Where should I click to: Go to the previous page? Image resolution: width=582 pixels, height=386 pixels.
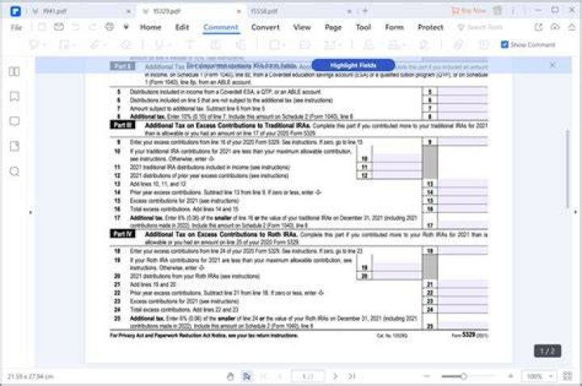click(x=280, y=376)
